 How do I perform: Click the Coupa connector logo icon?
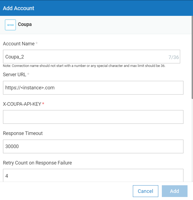click(10, 25)
